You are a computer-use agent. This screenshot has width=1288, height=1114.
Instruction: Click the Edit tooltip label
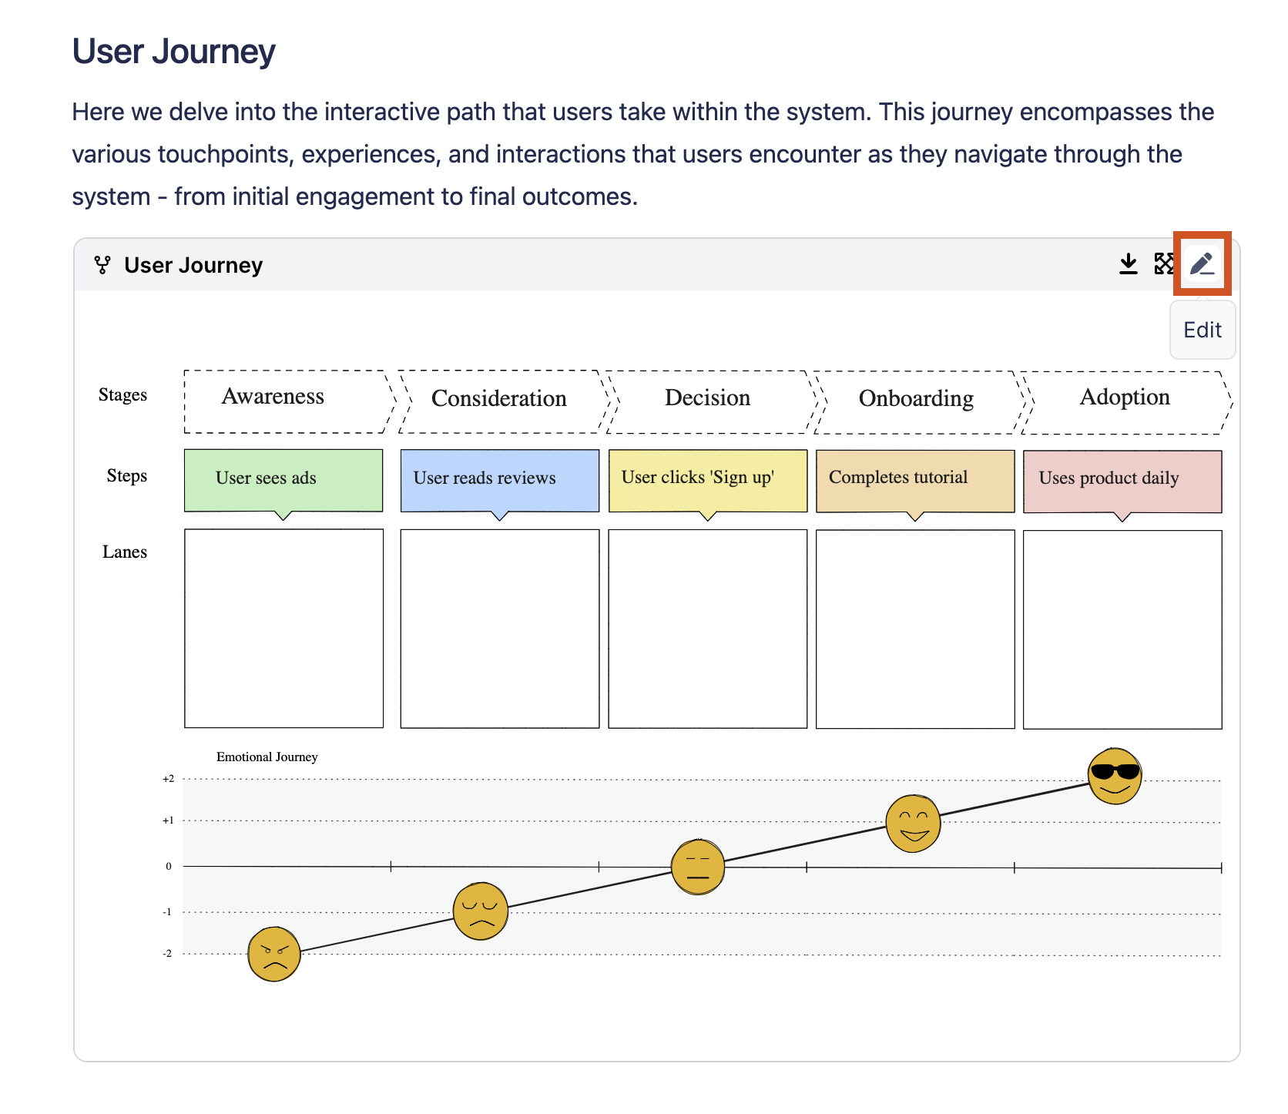click(x=1202, y=330)
